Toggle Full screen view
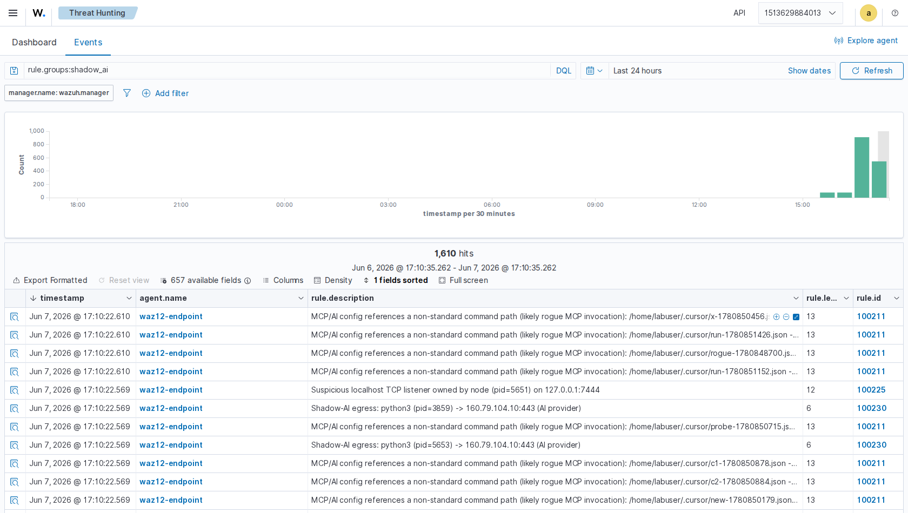Image resolution: width=908 pixels, height=513 pixels. click(463, 280)
